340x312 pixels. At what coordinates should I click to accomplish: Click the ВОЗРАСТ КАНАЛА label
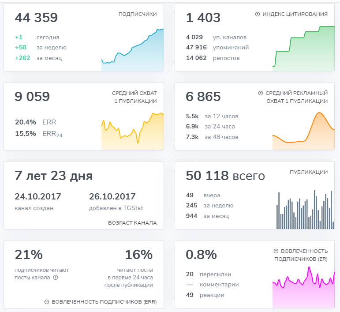132,223
